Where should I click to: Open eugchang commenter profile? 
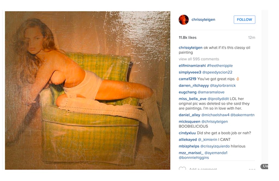pyautogui.click(x=187, y=92)
